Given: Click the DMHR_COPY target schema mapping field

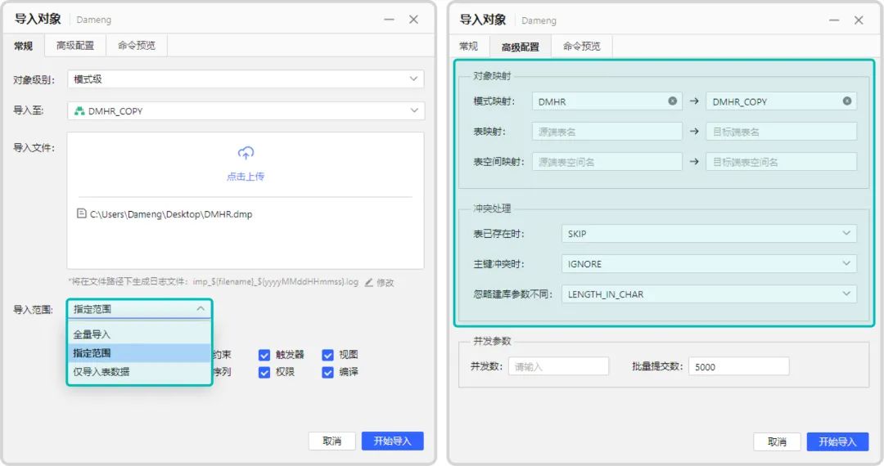Looking at the screenshot, I should pyautogui.click(x=782, y=101).
